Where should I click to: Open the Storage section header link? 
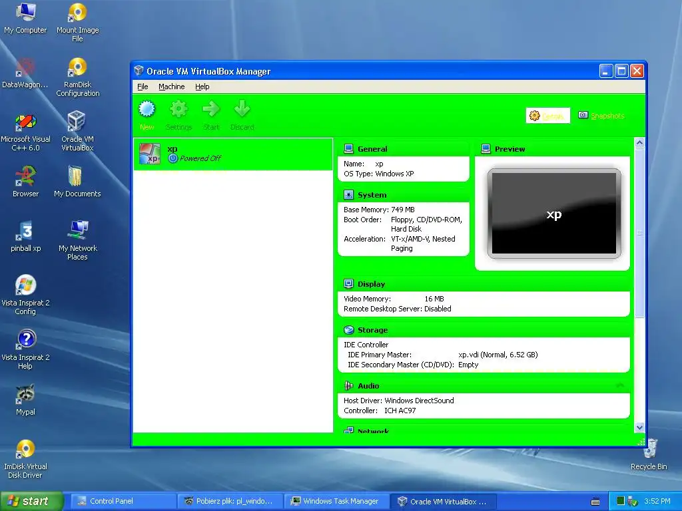coord(373,330)
